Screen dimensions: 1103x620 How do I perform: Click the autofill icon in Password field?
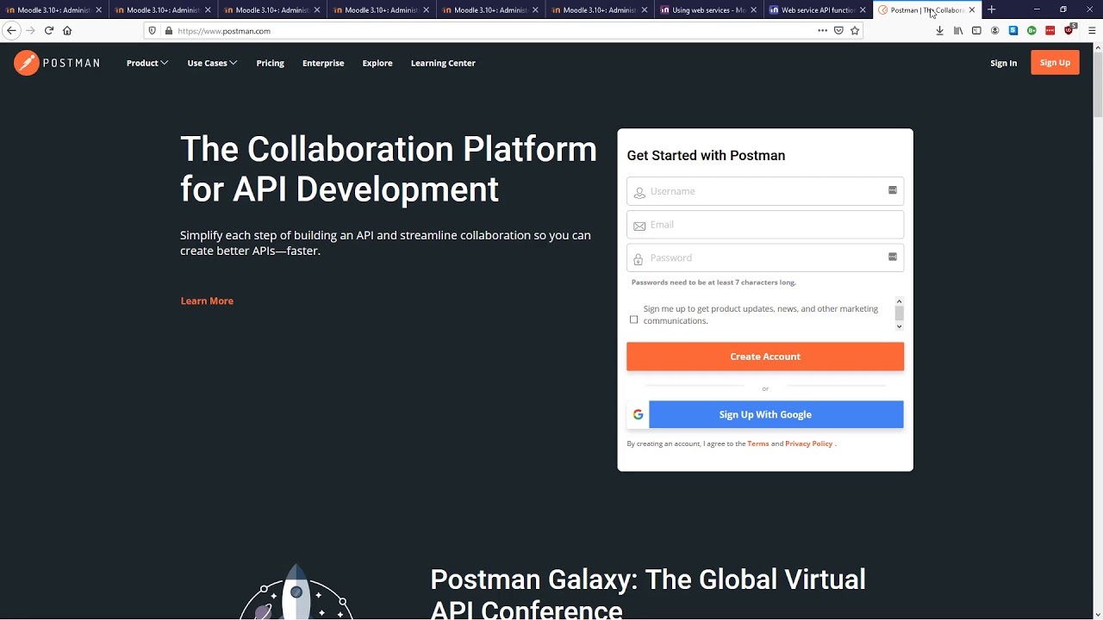click(x=893, y=257)
